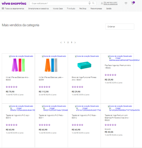
Task: Toggle favorite heart on Bloco de Yoga Funcional
Action: point(87,56)
